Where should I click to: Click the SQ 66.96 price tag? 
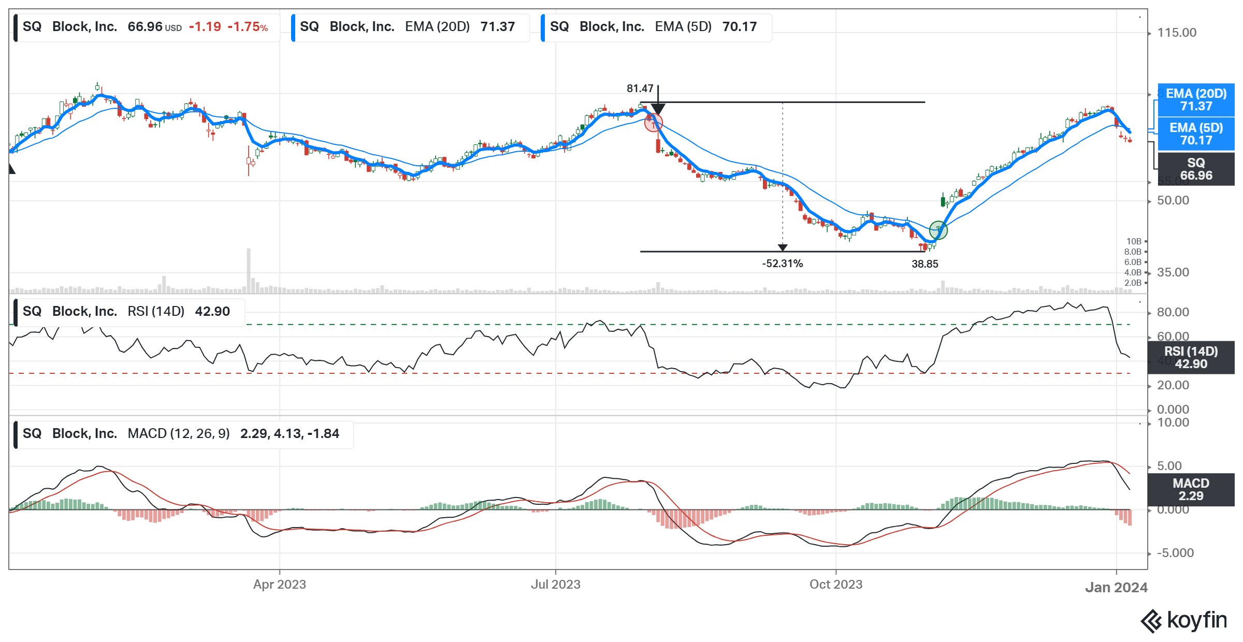[1195, 169]
